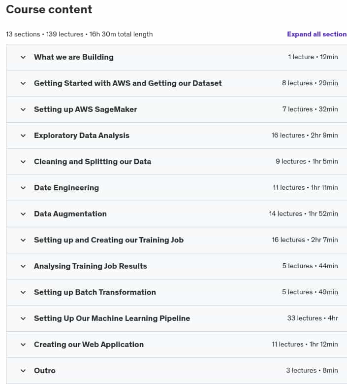The width and height of the screenshot is (347, 384).
Task: Click '11 lectures • 1hr 12min' text
Action: [x=305, y=345]
